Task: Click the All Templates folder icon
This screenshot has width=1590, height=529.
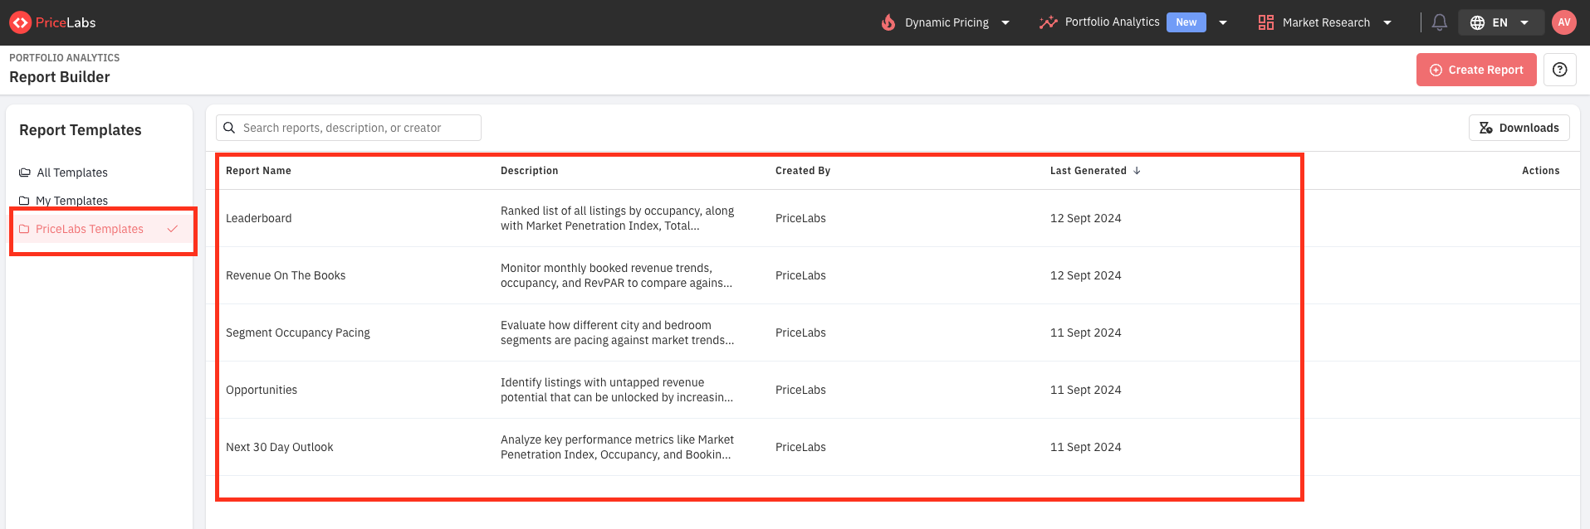Action: coord(25,172)
